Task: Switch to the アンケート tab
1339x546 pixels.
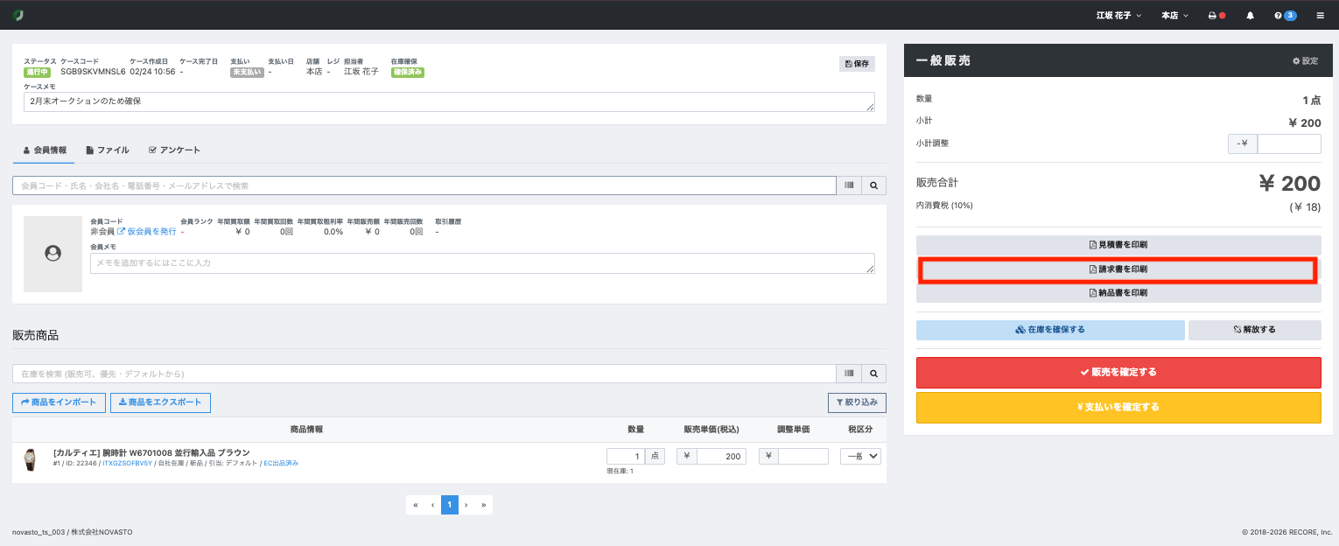Action: click(174, 150)
